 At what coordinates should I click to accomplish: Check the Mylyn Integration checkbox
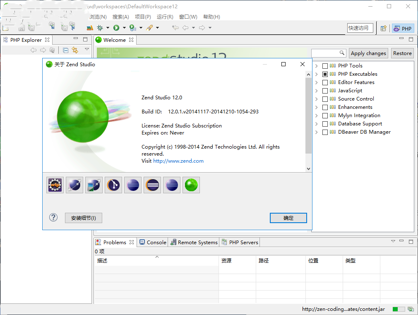pos(325,115)
